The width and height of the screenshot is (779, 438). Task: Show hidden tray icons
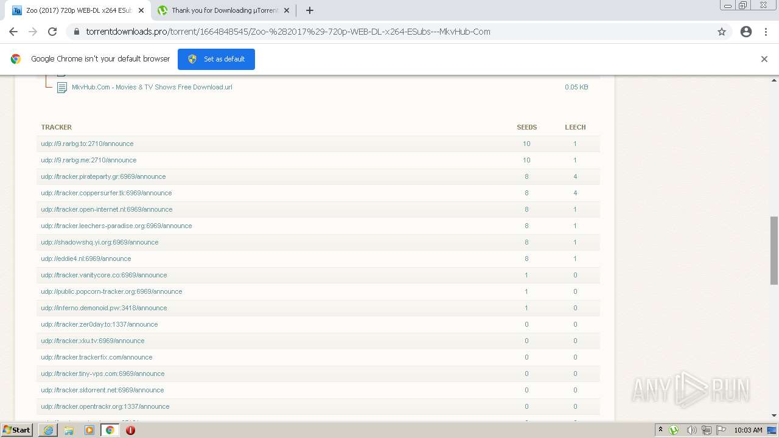click(660, 430)
